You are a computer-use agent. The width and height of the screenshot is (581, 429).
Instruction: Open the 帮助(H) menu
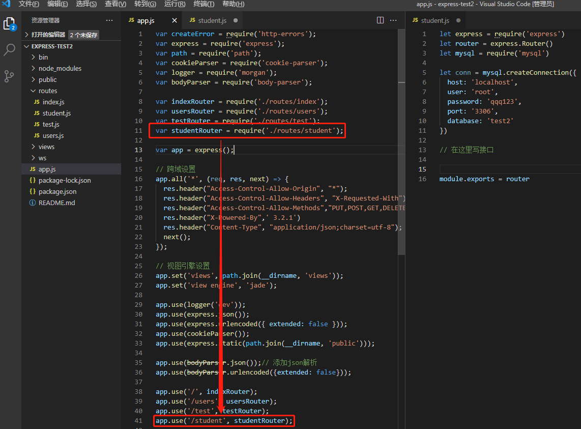pos(233,4)
